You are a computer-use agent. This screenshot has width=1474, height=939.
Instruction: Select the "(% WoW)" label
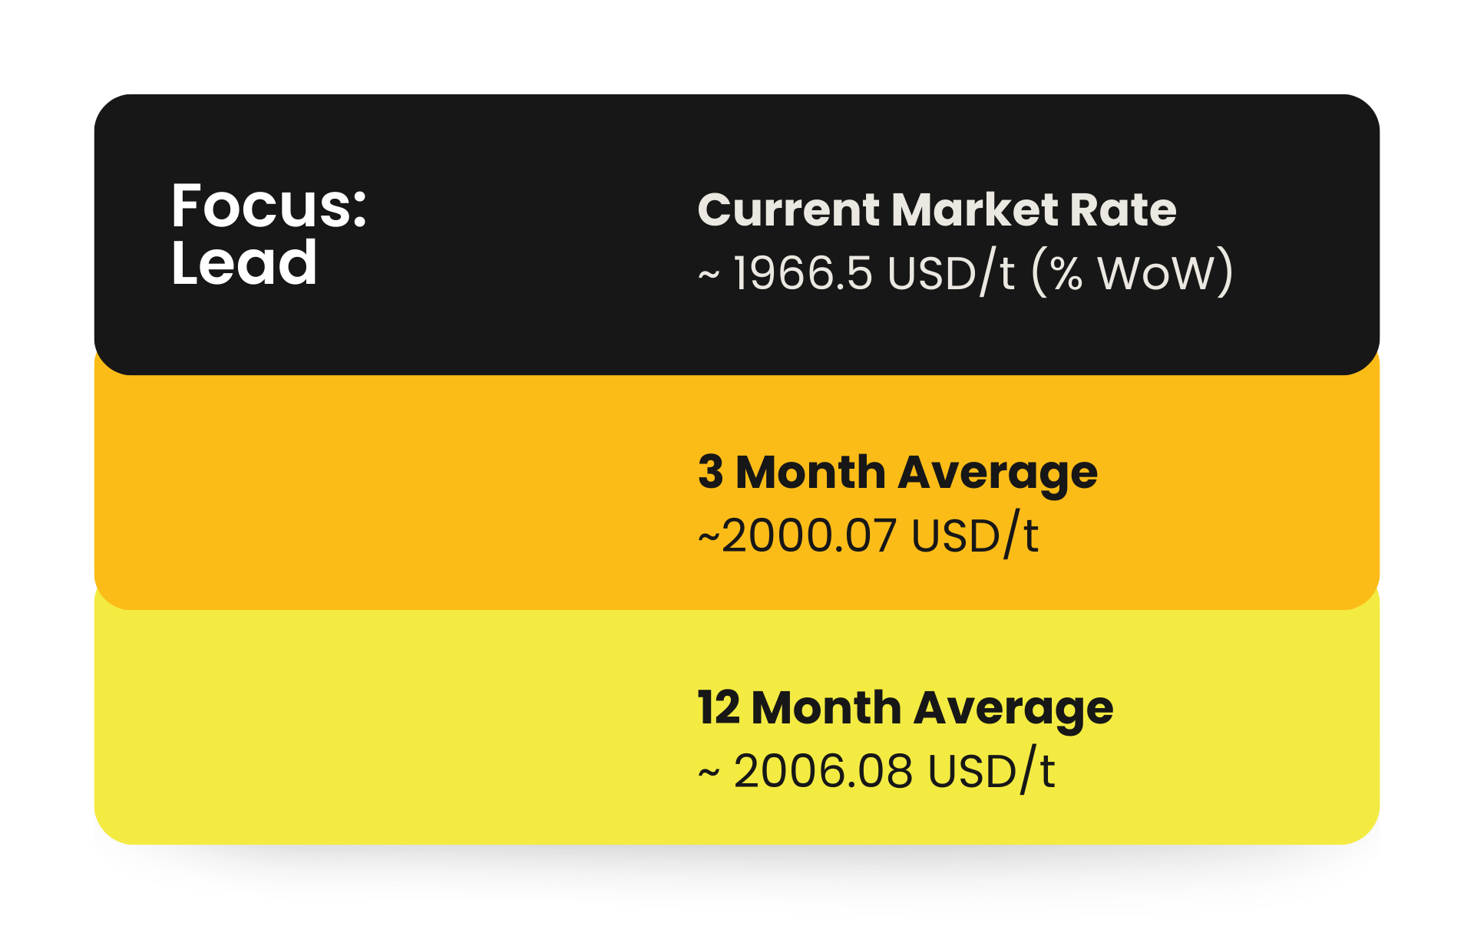(x=1132, y=272)
